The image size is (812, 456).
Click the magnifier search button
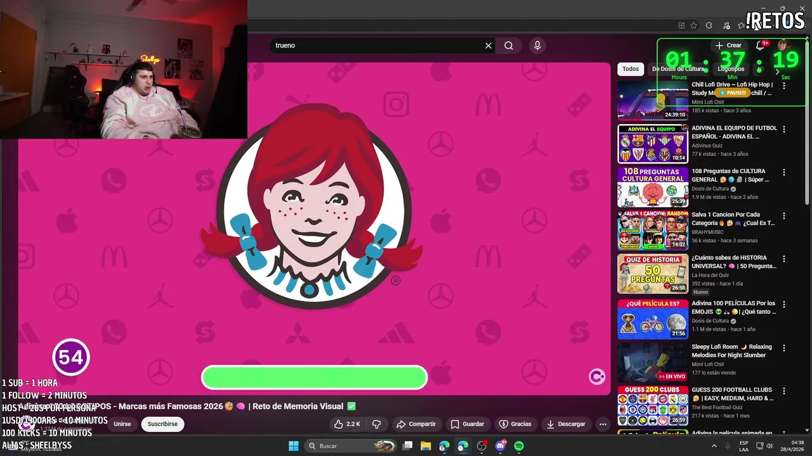509,46
